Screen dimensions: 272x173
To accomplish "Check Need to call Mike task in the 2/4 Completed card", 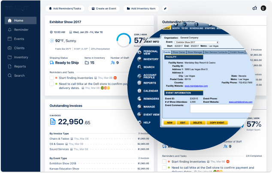I will 164,167.
